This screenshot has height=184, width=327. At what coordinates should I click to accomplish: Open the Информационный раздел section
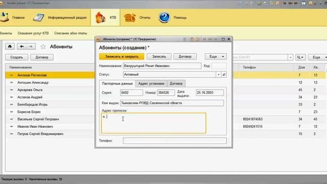tap(60, 17)
